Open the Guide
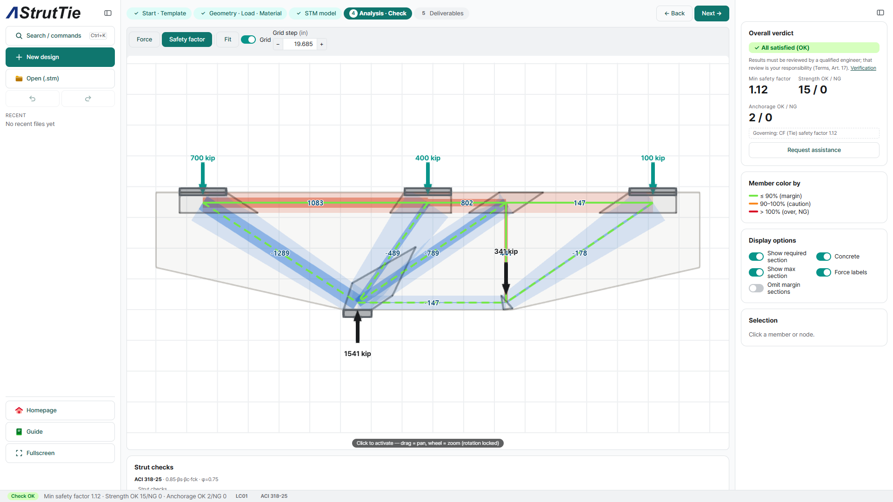The image size is (893, 502). [x=60, y=432]
